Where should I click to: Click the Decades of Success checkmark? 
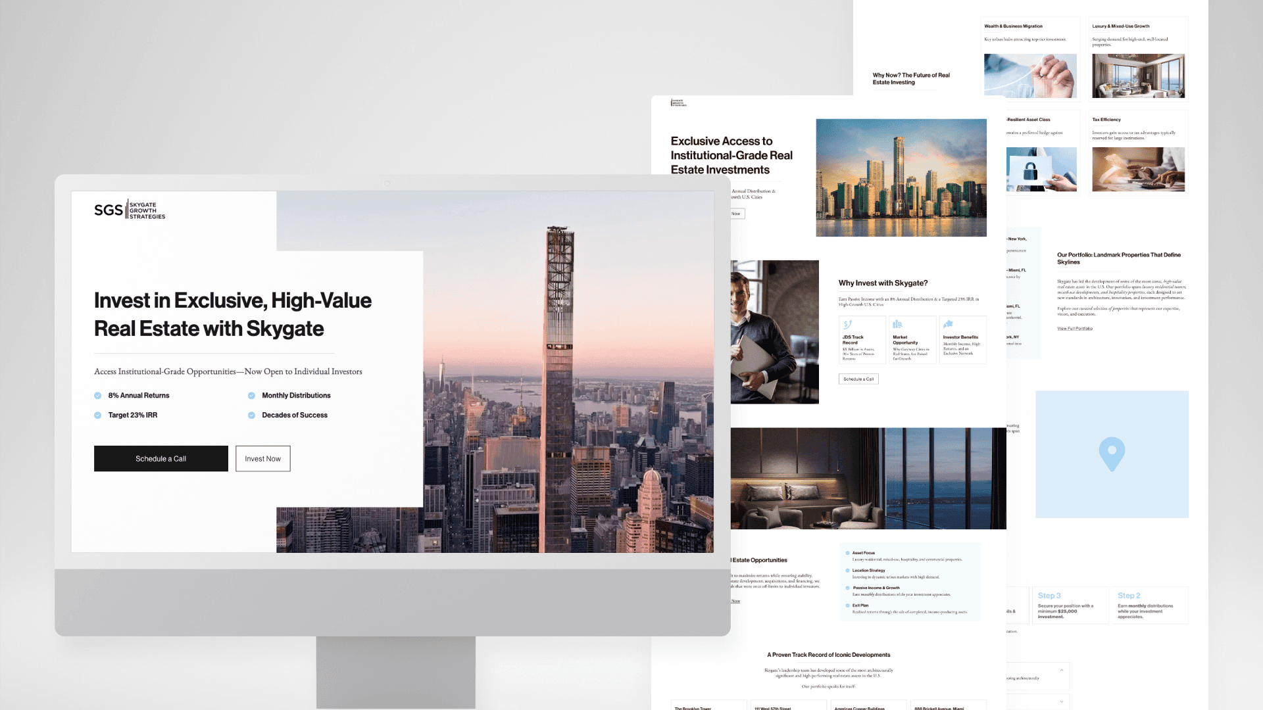(x=251, y=415)
